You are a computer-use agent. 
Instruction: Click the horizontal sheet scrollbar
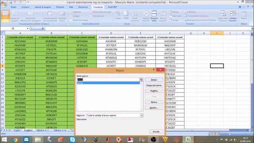192,130
